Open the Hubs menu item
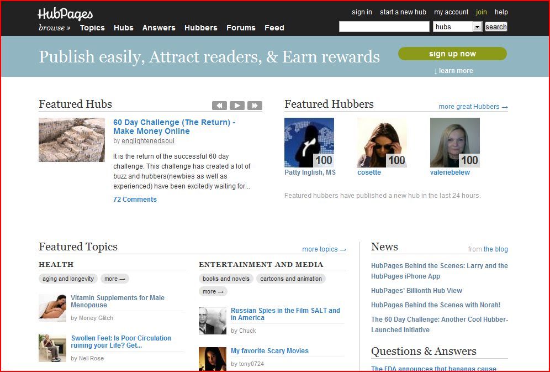This screenshot has width=550, height=372. pos(124,28)
